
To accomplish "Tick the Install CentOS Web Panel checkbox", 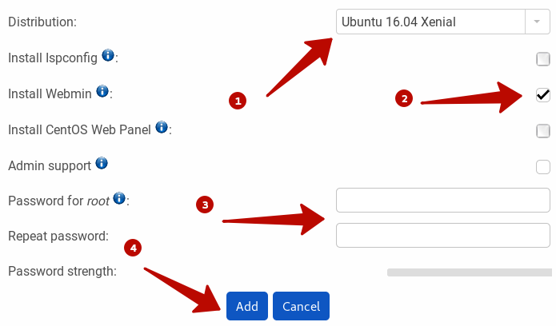I will [543, 131].
